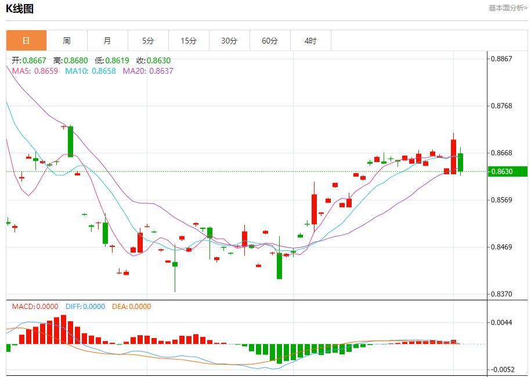Click the 0.8768 price axis label
This screenshot has height=377, width=531.
501,106
